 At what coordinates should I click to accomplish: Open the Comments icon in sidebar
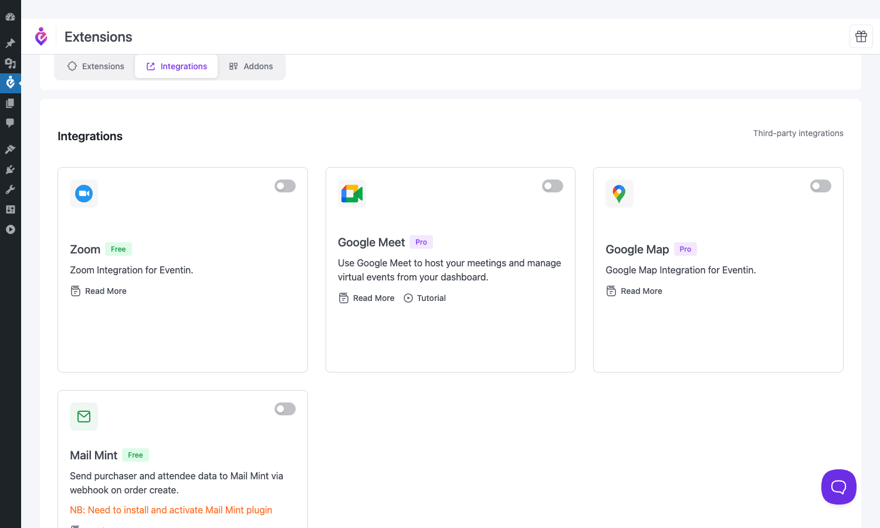(x=10, y=123)
